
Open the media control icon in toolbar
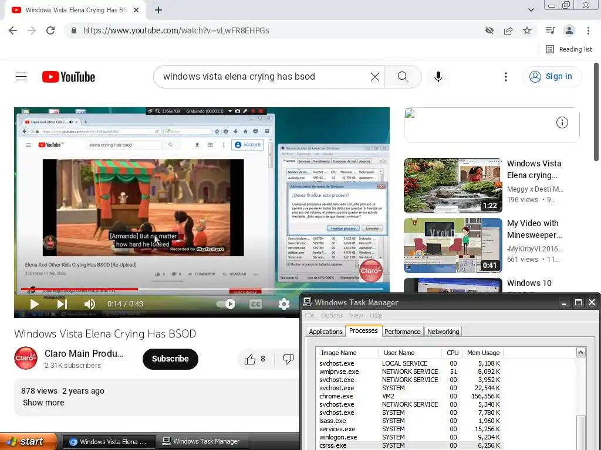(550, 30)
